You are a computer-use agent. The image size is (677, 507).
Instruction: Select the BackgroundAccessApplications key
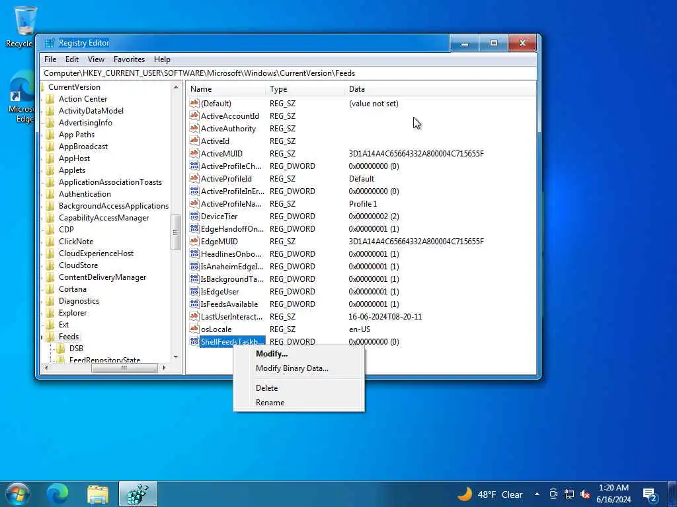[114, 206]
